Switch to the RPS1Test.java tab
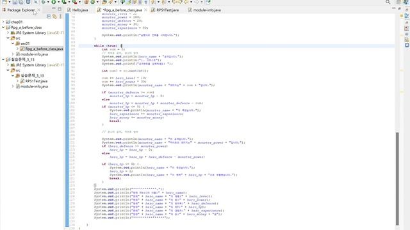The height and width of the screenshot is (230, 410). tap(165, 10)
